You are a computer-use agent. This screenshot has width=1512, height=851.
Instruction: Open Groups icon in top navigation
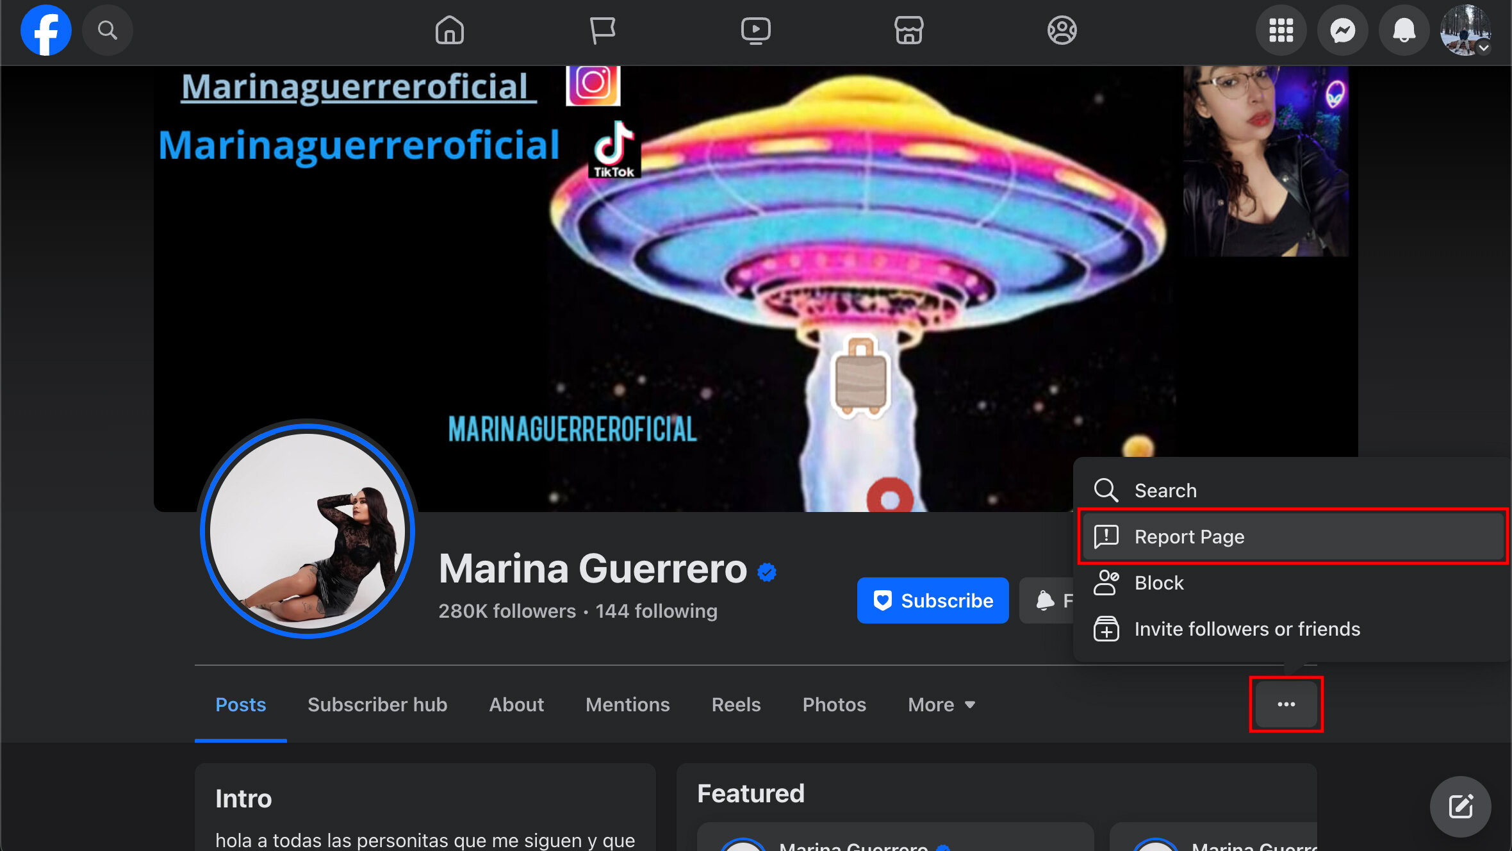[1062, 30]
